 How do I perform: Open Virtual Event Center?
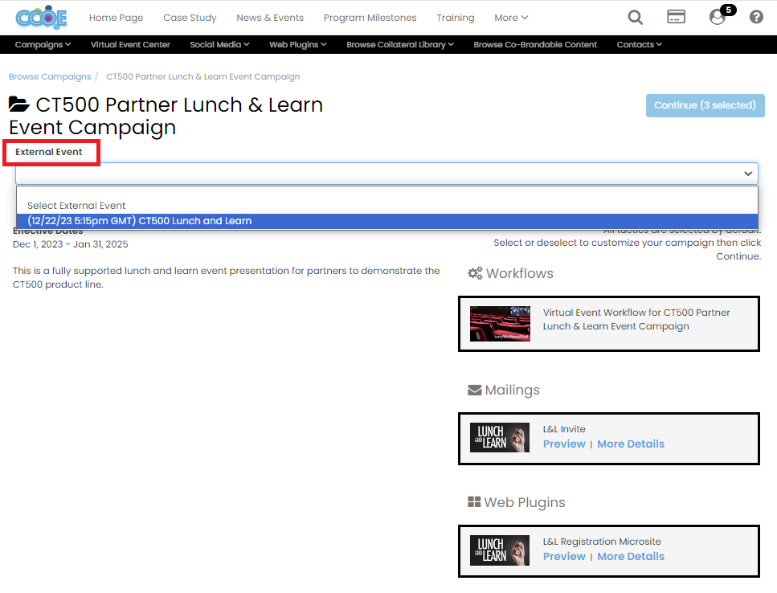pos(130,44)
